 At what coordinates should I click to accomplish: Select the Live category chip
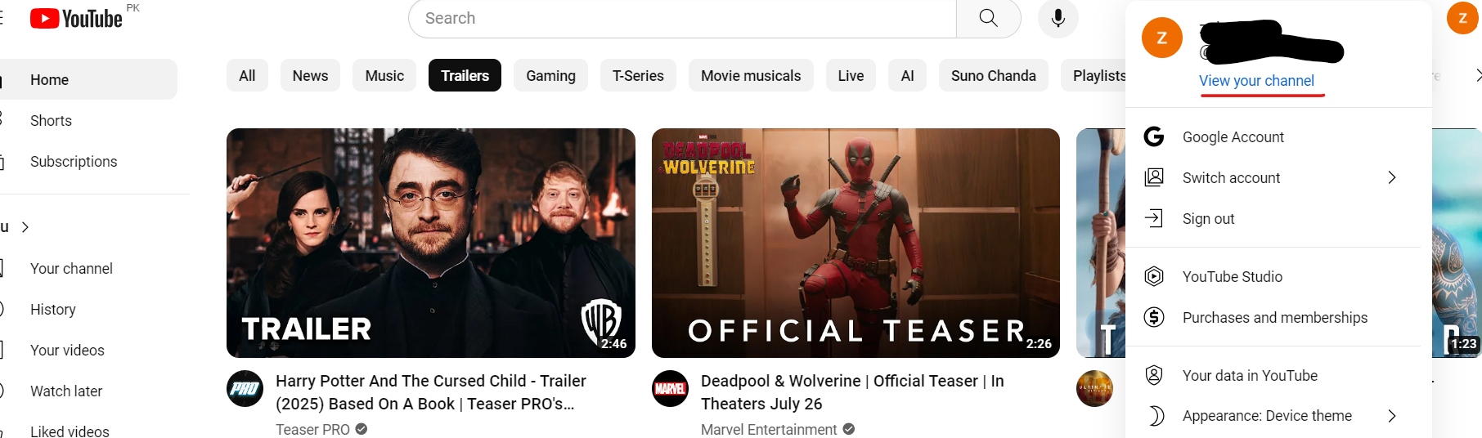(x=851, y=75)
